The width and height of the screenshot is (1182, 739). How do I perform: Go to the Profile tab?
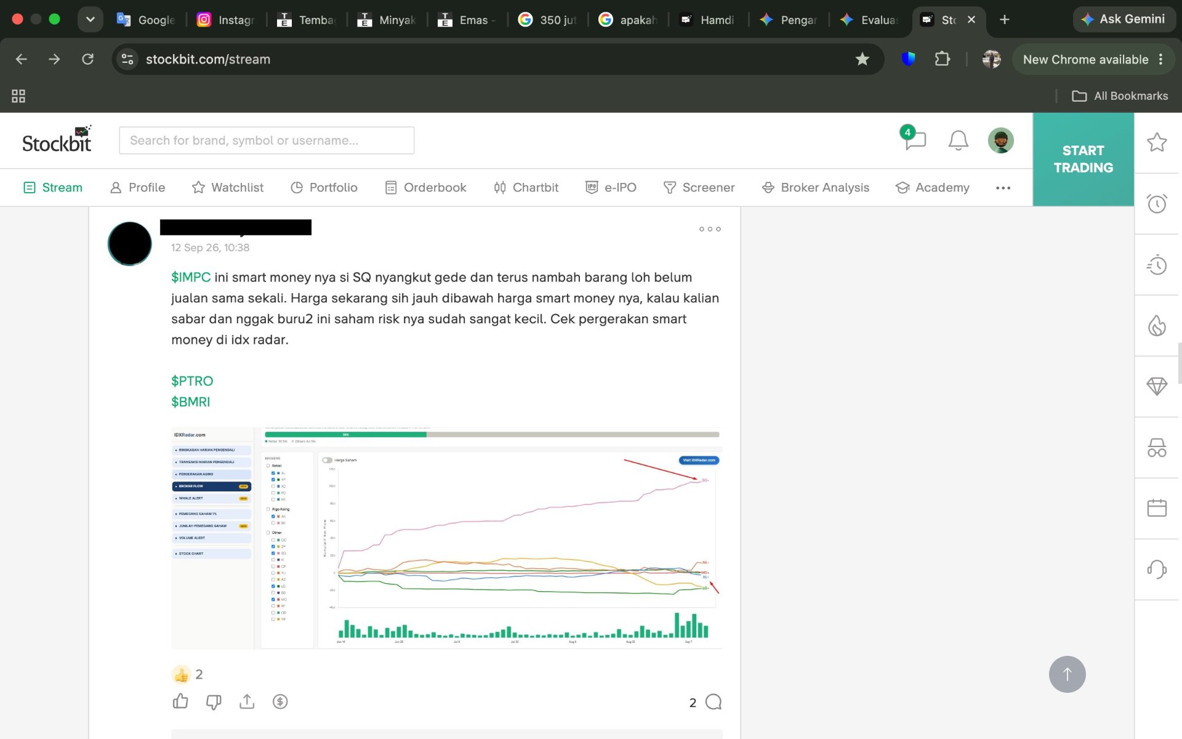137,187
